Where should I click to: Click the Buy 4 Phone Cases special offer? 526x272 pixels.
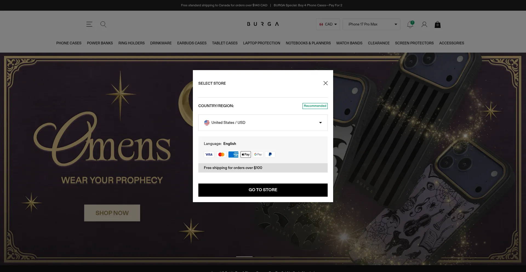point(308,5)
